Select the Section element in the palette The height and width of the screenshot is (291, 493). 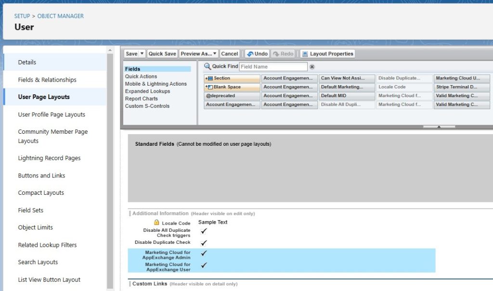tap(232, 78)
